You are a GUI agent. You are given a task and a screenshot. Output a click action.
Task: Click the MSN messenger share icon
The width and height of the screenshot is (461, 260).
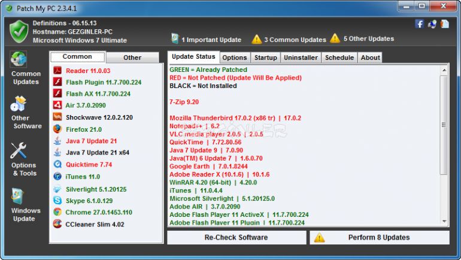(x=432, y=24)
